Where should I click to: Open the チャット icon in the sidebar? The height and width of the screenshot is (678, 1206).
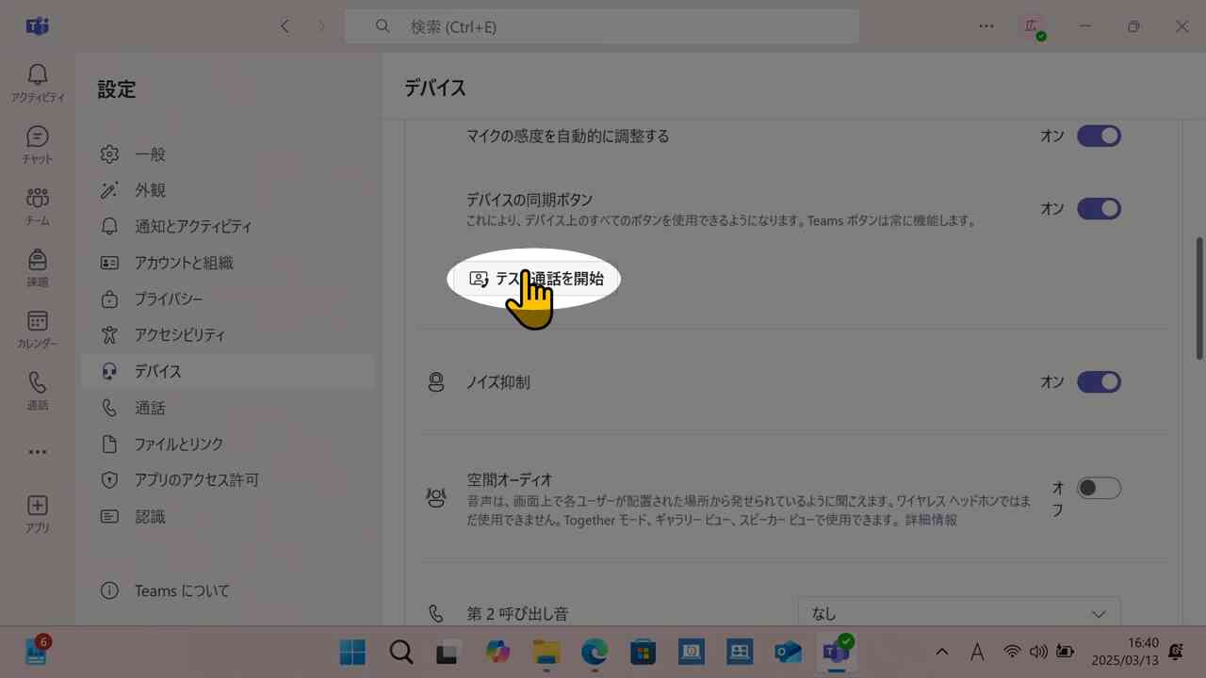point(38,143)
